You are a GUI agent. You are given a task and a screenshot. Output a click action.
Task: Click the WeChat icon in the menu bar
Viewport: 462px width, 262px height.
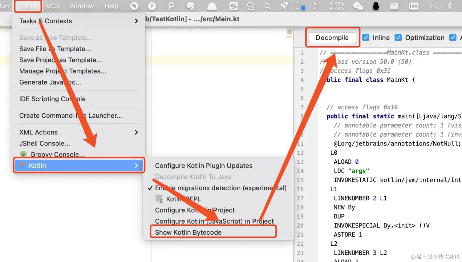[358, 6]
